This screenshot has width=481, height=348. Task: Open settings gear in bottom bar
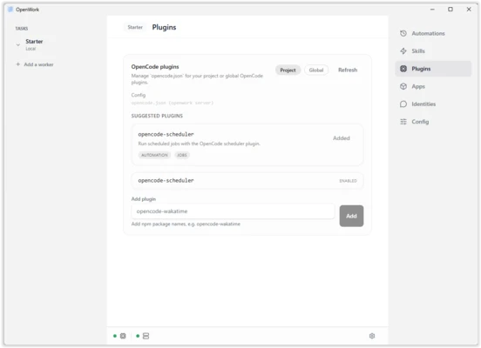click(x=372, y=336)
